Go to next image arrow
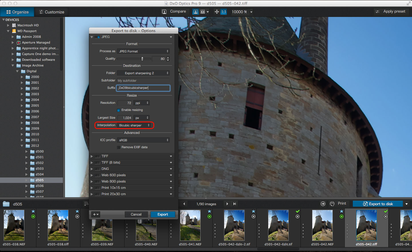 227,204
